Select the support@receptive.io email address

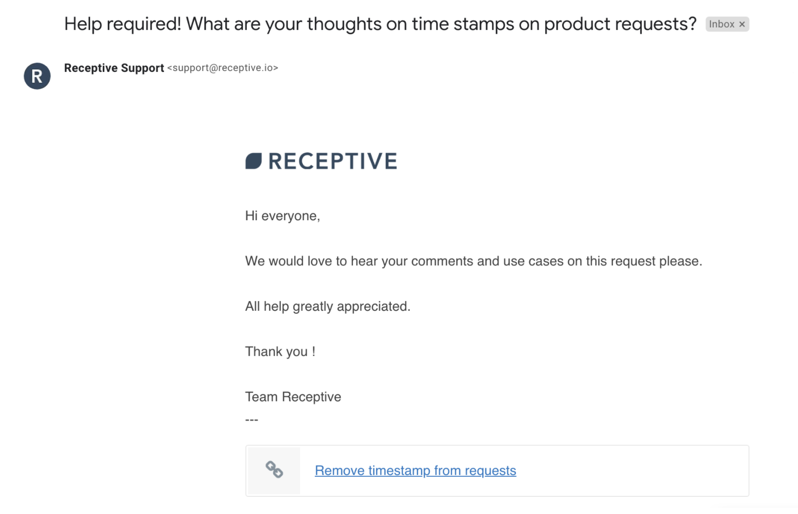(223, 68)
